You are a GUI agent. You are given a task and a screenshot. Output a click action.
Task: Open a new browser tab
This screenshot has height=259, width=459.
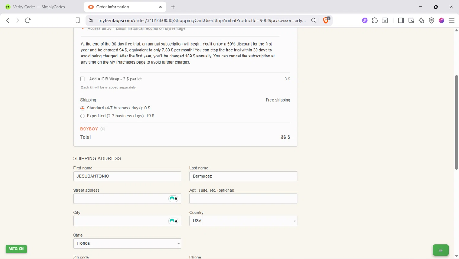pos(173,7)
